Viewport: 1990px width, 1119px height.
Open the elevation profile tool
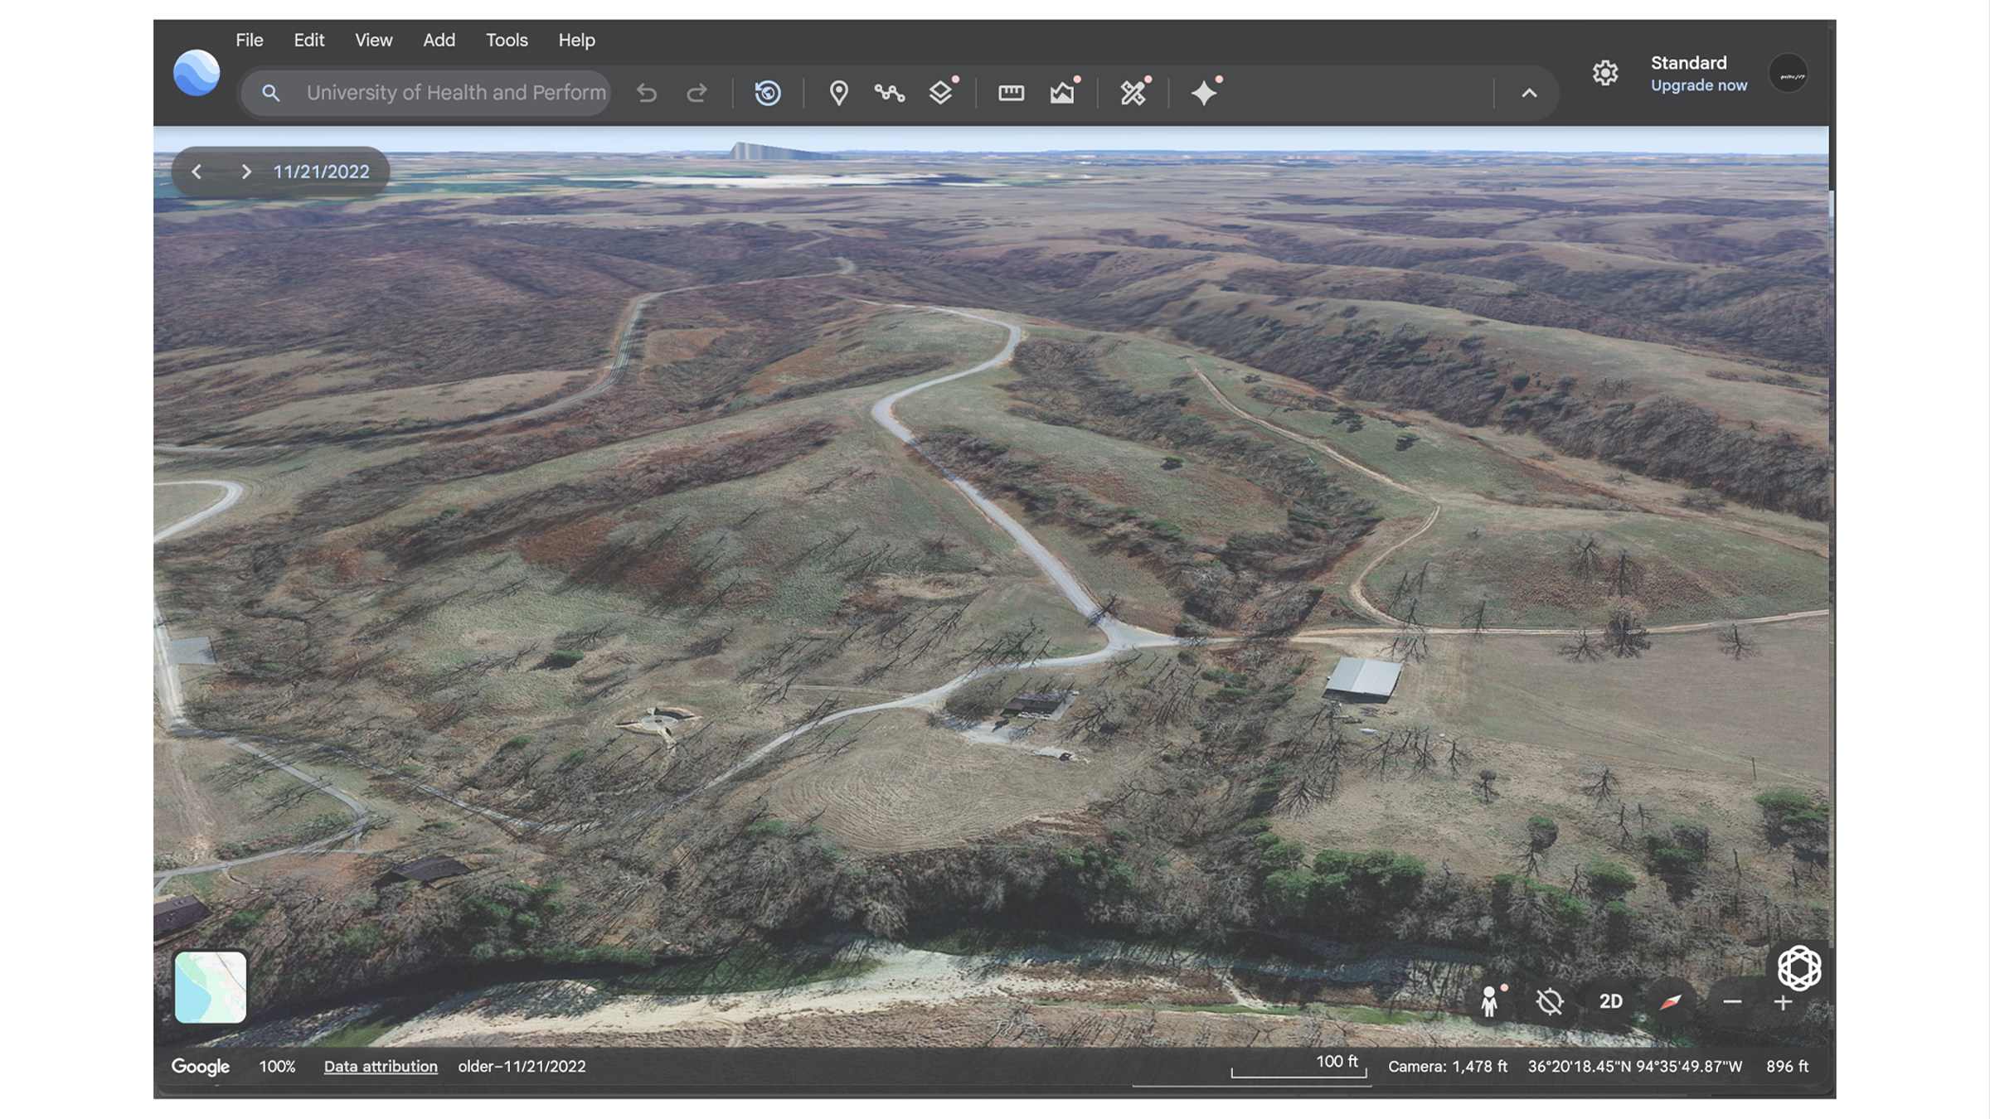[1063, 92]
